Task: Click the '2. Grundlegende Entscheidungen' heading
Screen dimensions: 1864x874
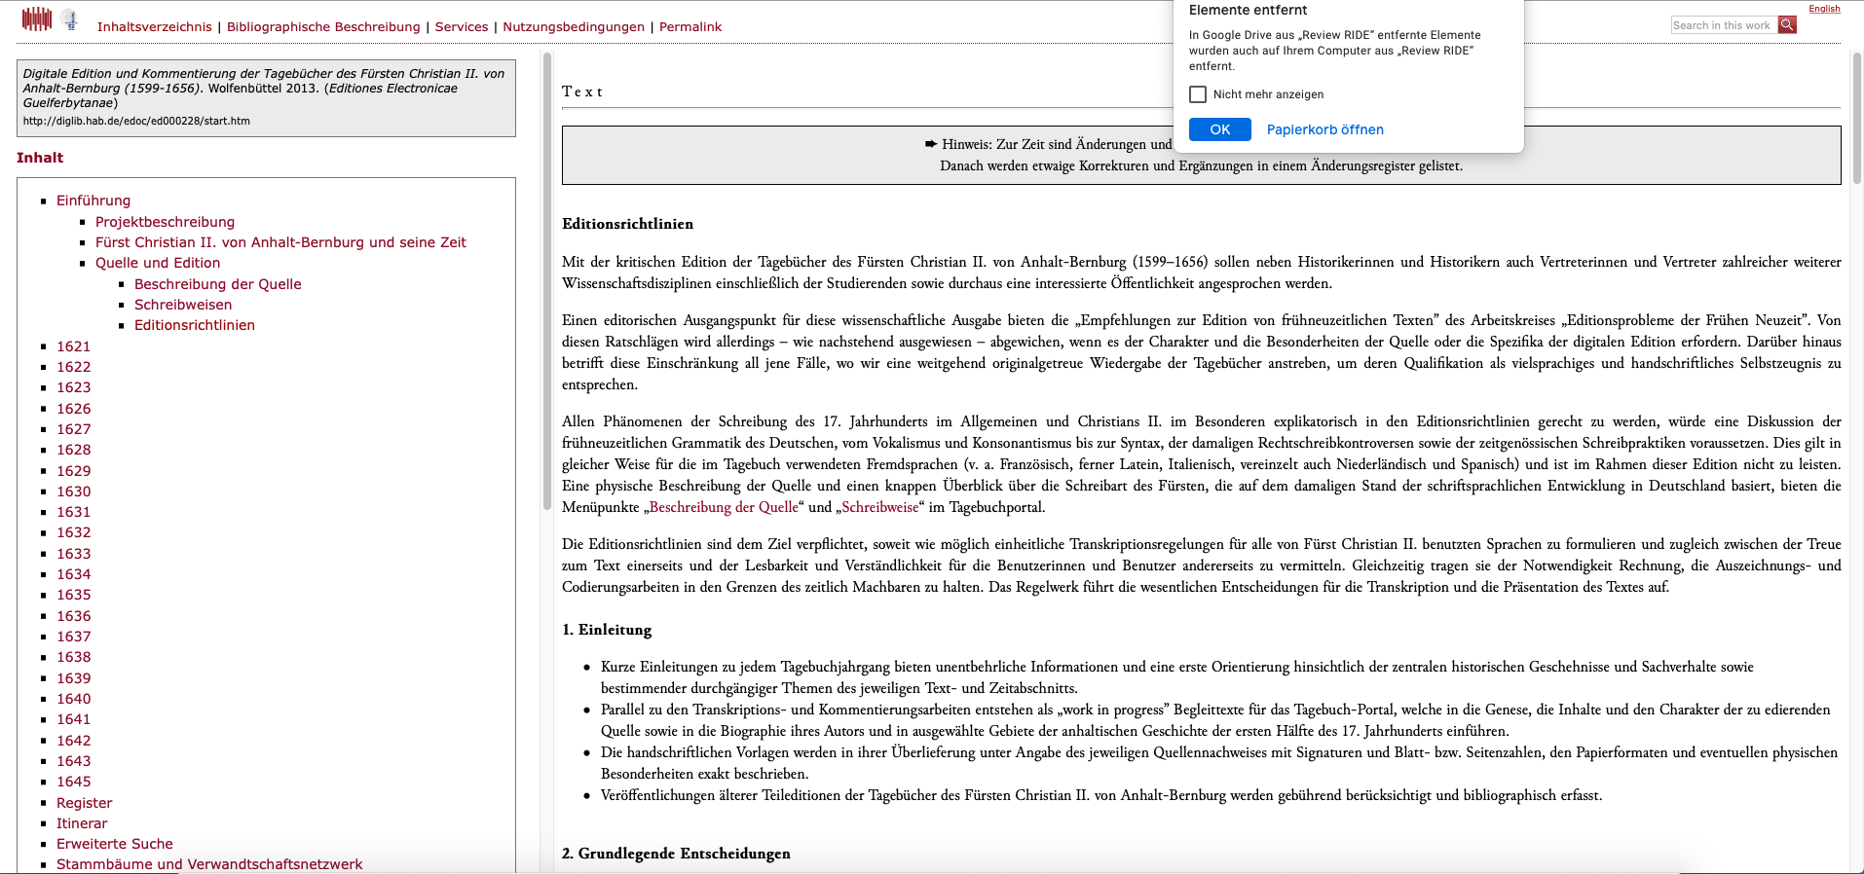Action: (676, 854)
